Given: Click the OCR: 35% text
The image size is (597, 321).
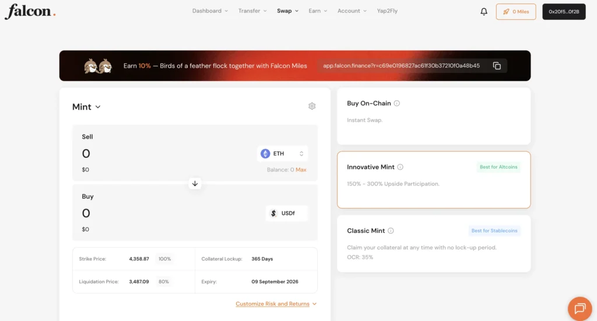Looking at the screenshot, I should [x=360, y=257].
